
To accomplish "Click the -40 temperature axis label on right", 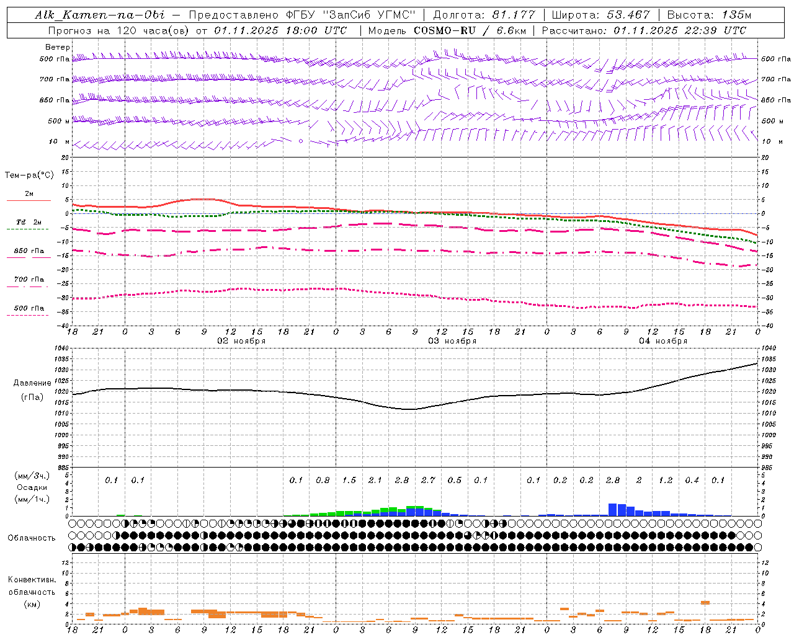I will 767,326.
